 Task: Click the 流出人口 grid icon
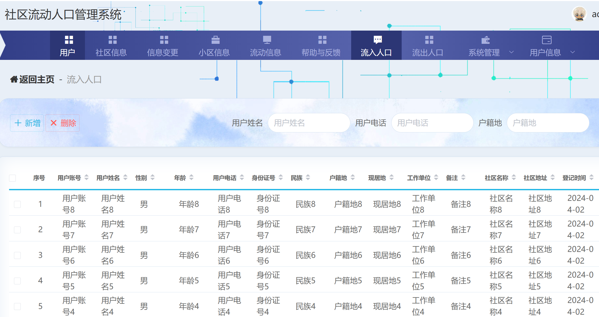coord(429,40)
